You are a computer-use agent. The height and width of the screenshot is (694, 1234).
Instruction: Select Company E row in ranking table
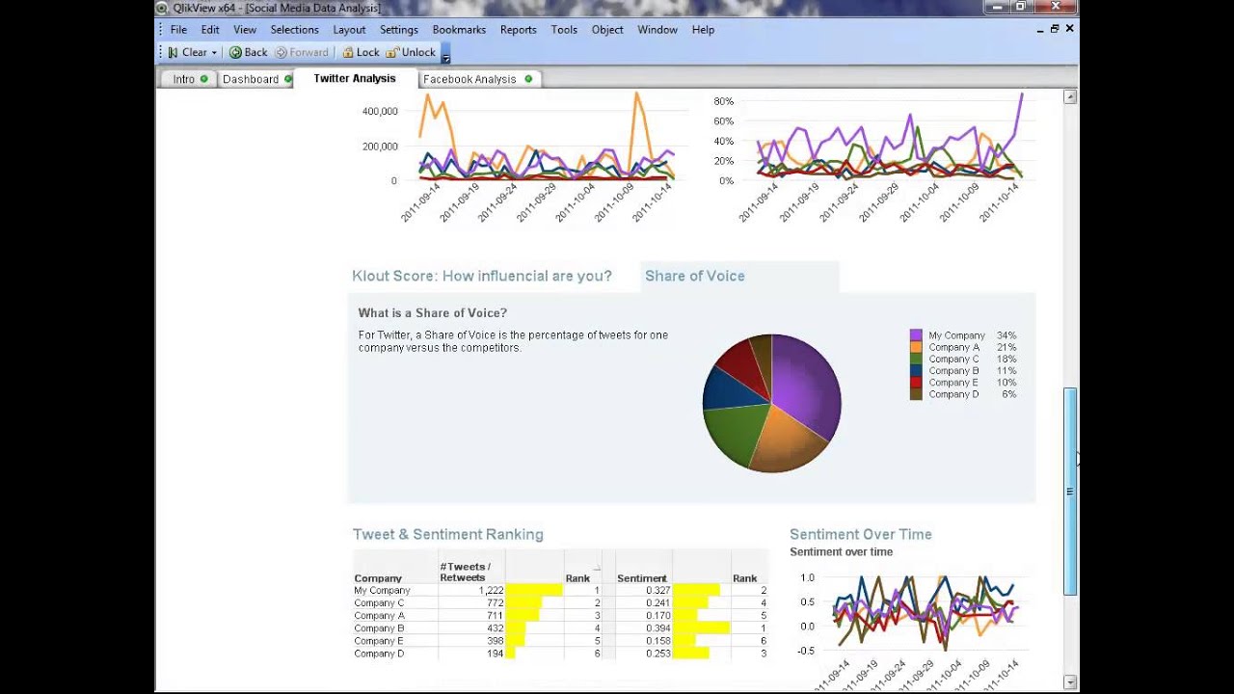[560, 640]
